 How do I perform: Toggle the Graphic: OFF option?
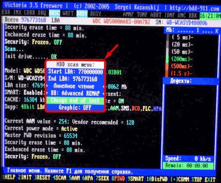(75, 108)
